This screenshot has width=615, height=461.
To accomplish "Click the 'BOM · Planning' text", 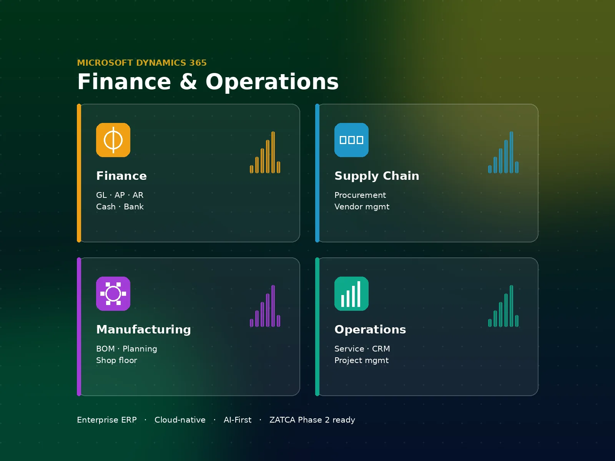I will point(126,349).
